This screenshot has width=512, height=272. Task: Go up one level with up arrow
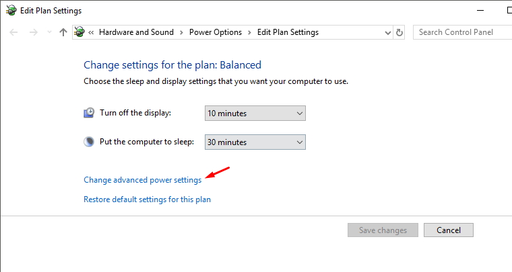click(x=63, y=32)
